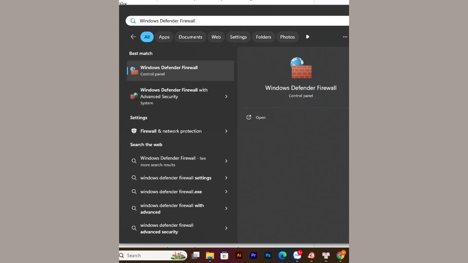Click the taskbar Search box

[x=153, y=256]
